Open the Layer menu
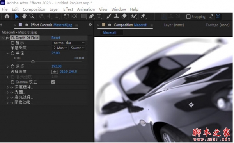 pos(54,9)
